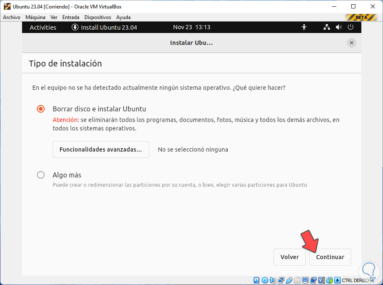383x285 pixels.
Task: Select the Algo más radio option
Action: (x=41, y=175)
